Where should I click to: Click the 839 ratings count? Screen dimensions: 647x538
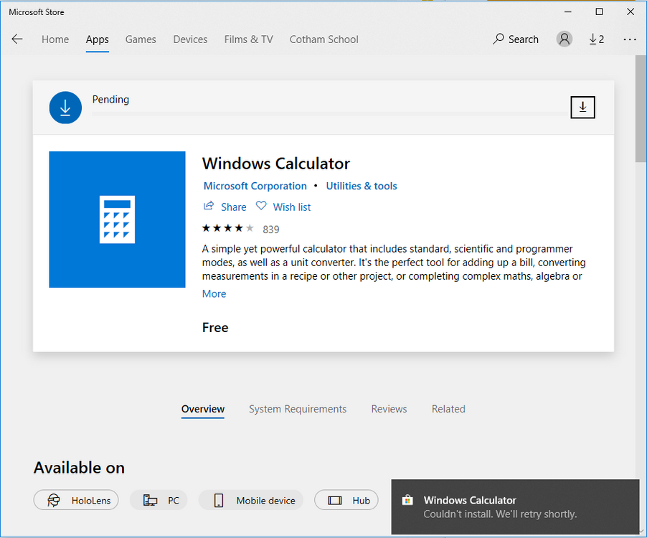pyautogui.click(x=271, y=230)
